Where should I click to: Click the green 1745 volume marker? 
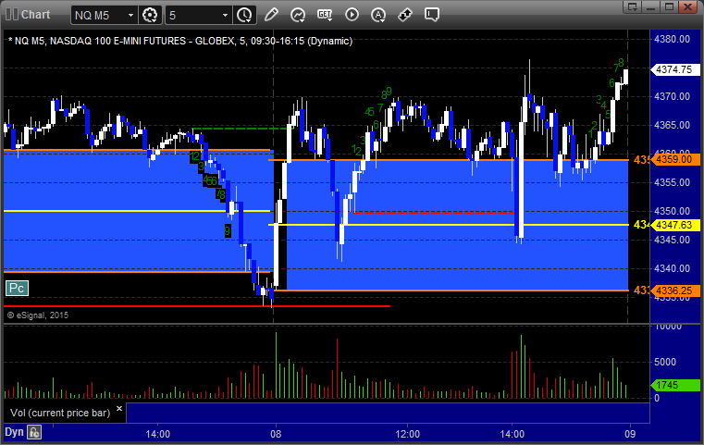[x=674, y=385]
